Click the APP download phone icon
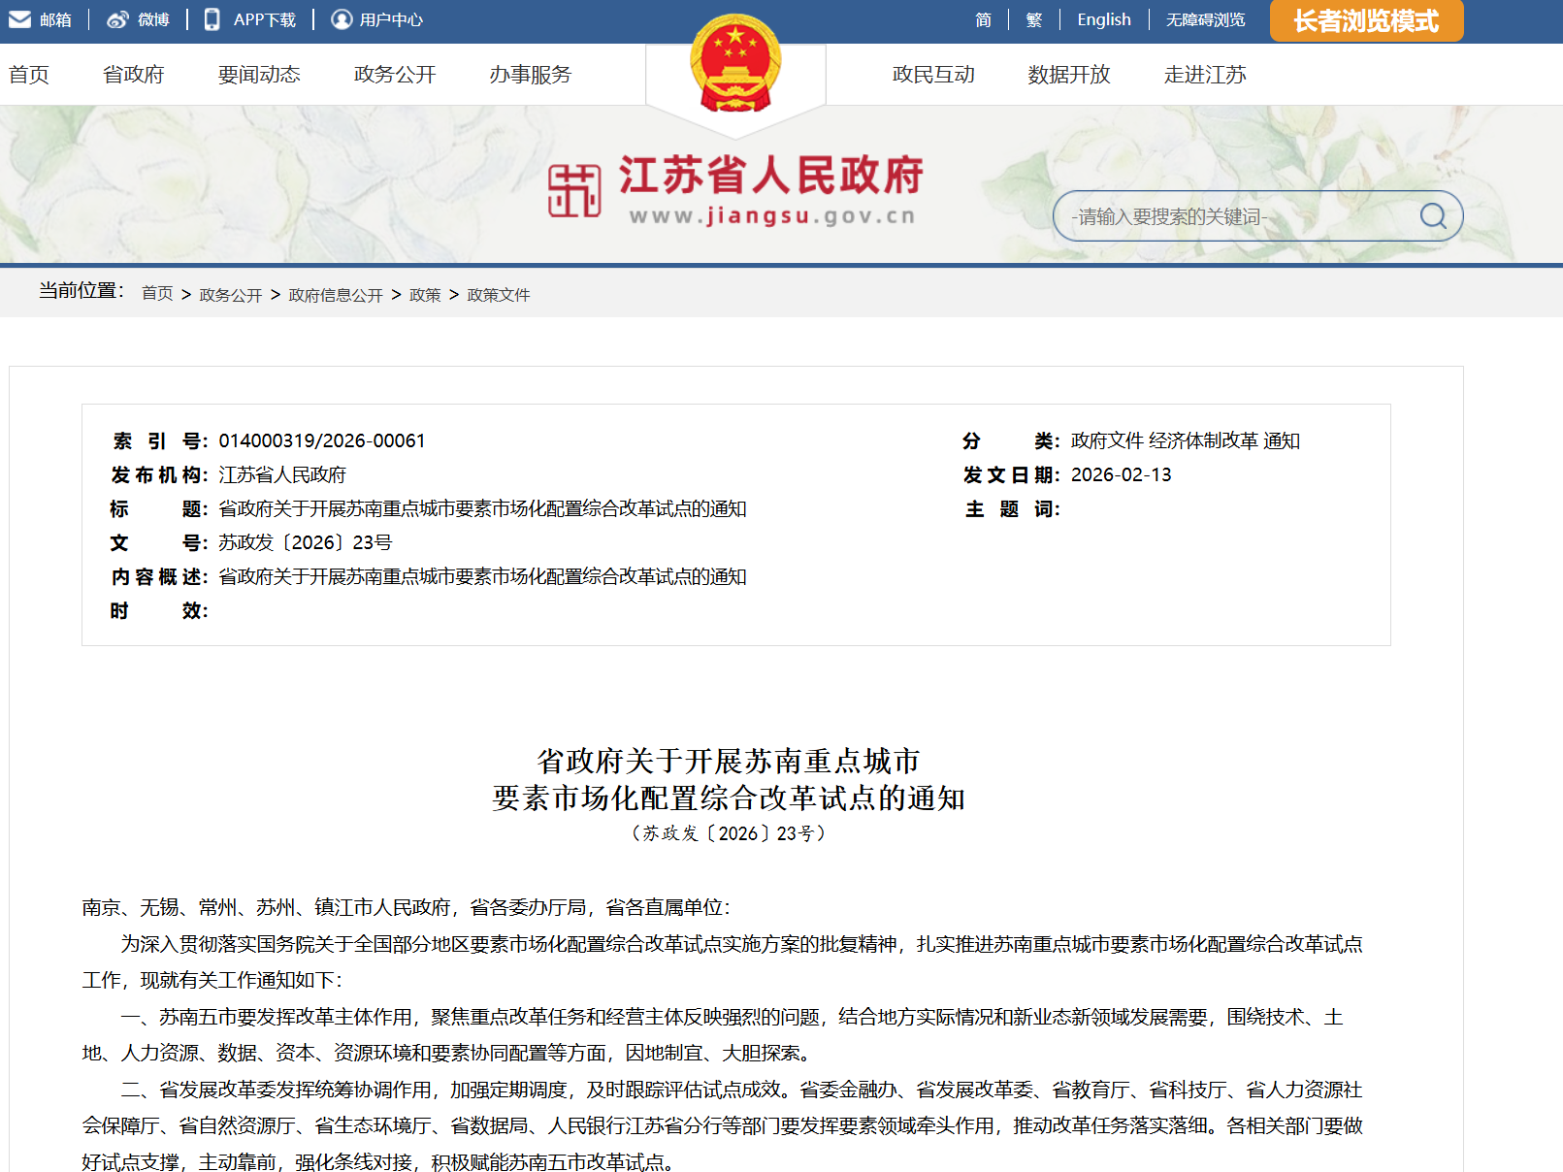 212,19
